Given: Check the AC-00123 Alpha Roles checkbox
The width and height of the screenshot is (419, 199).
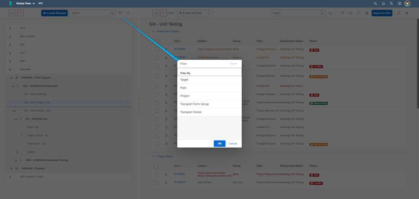Looking at the screenshot, I should point(157,183).
